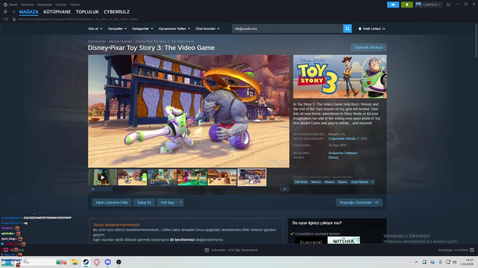The image size is (478, 268).
Task: Switch to the MAĞAZA tab
Action: pyautogui.click(x=29, y=12)
